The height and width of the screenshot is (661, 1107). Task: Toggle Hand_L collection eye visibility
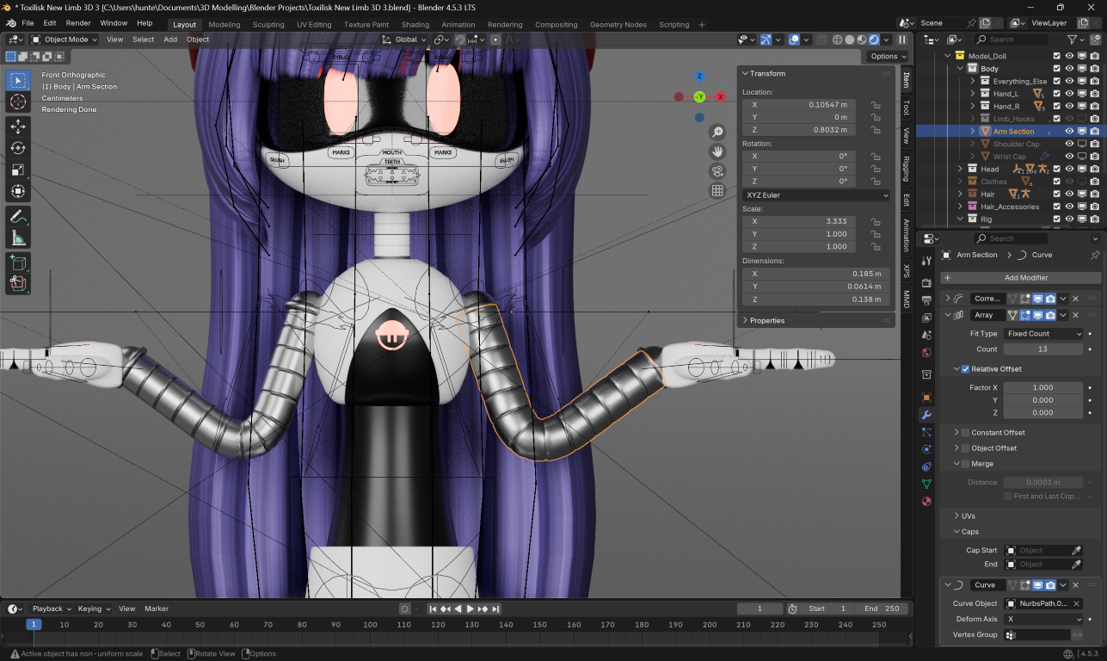(1069, 94)
